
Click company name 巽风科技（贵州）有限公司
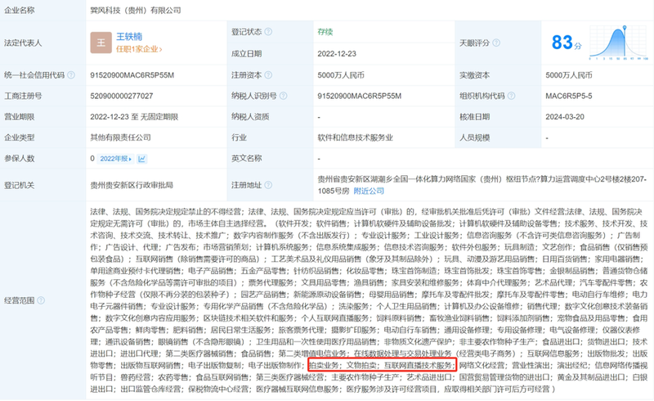[136, 11]
